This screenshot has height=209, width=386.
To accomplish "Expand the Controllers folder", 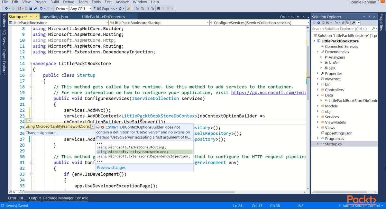I will coord(317,90).
